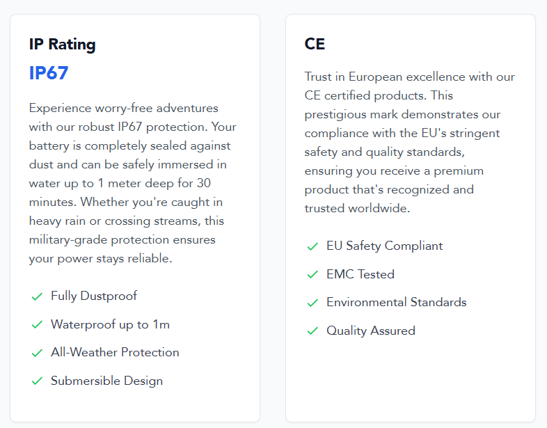The image size is (547, 428).
Task: Click the EMC Tested feature text
Action: [360, 274]
